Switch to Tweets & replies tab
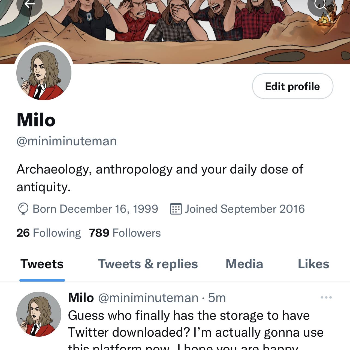 coord(148,264)
